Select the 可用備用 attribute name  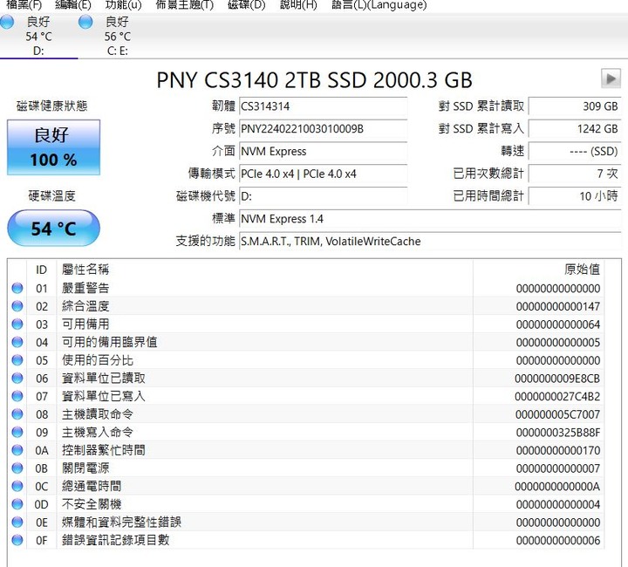pyautogui.click(x=85, y=324)
